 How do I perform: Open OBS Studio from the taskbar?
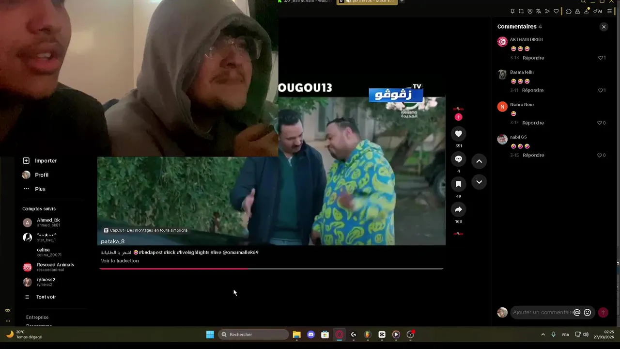point(410,334)
